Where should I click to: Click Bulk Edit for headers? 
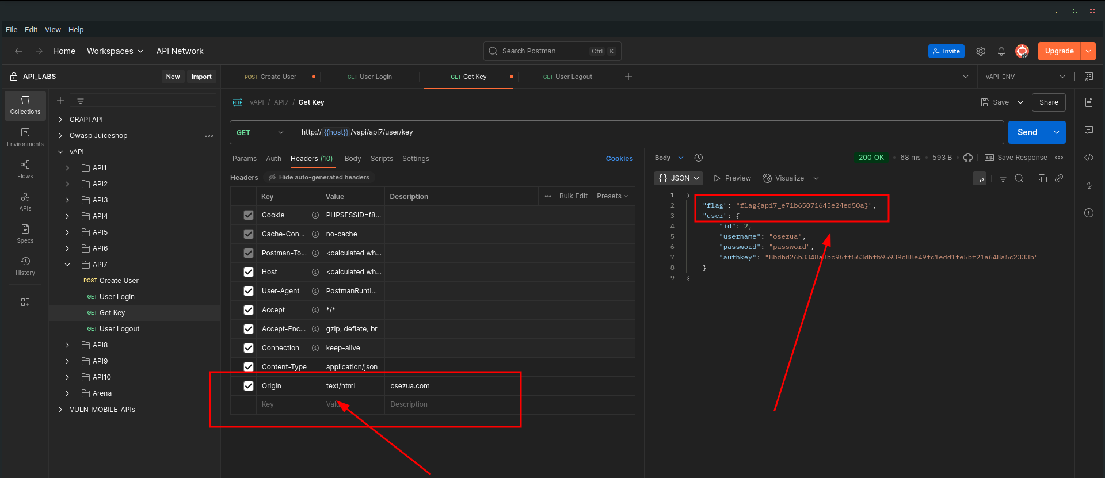tap(573, 196)
